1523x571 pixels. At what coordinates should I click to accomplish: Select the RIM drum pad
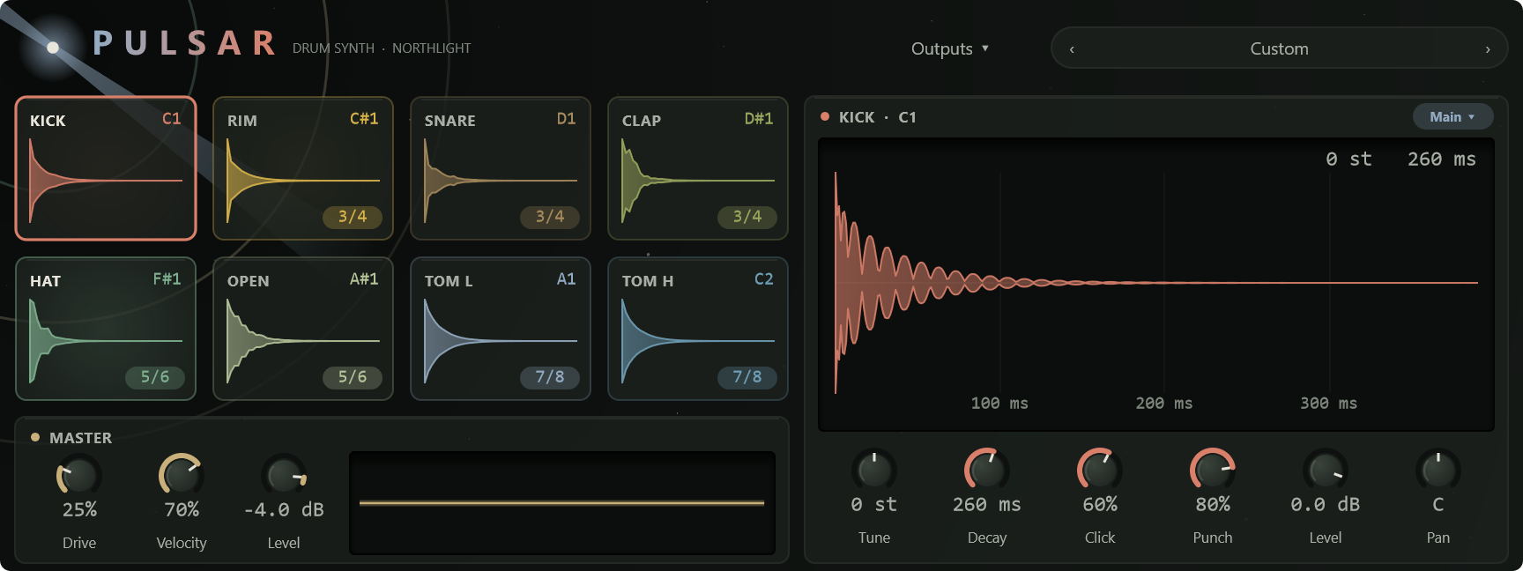click(303, 168)
